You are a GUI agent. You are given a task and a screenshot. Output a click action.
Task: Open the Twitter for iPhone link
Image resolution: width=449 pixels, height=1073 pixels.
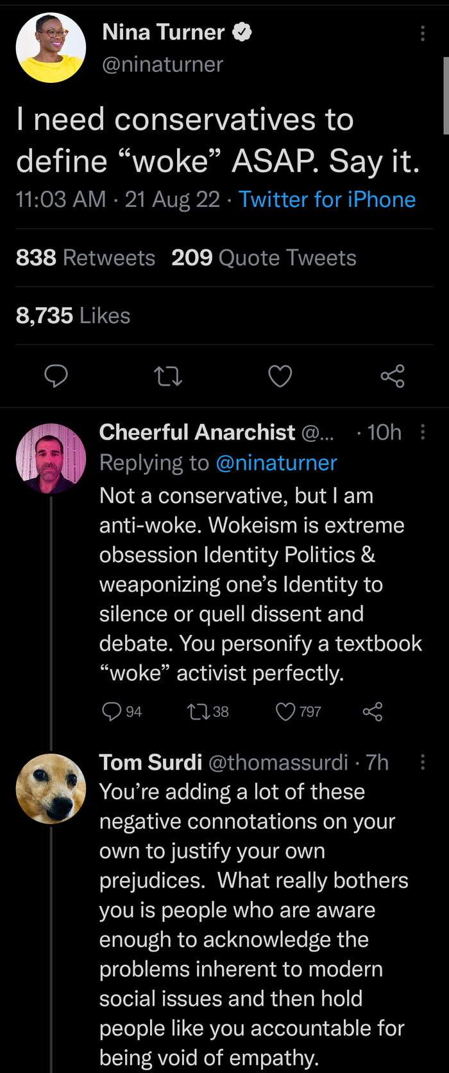(327, 199)
